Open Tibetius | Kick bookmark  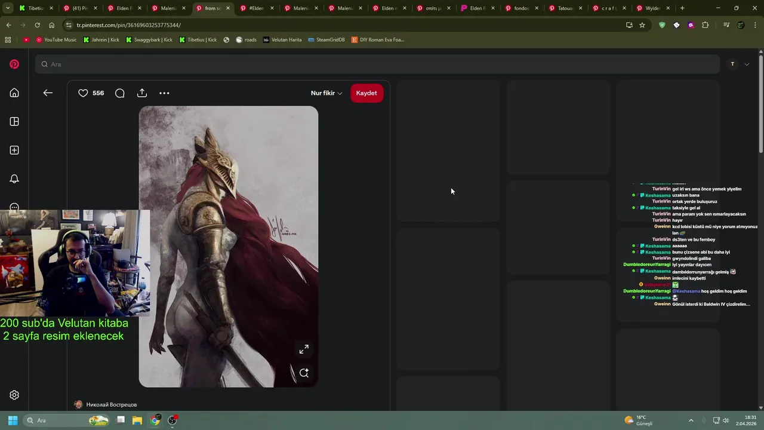click(x=198, y=39)
